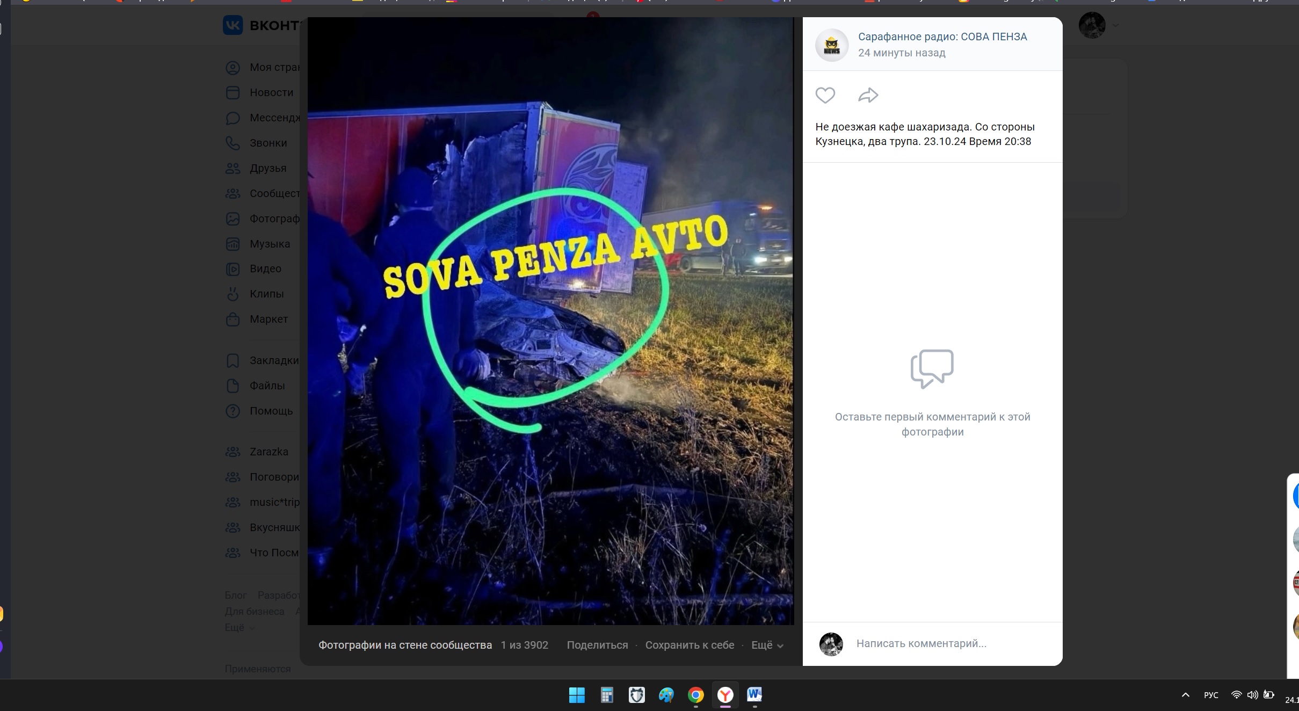This screenshot has height=711, width=1299.
Task: Open the Музыка section icon
Action: pyautogui.click(x=233, y=244)
